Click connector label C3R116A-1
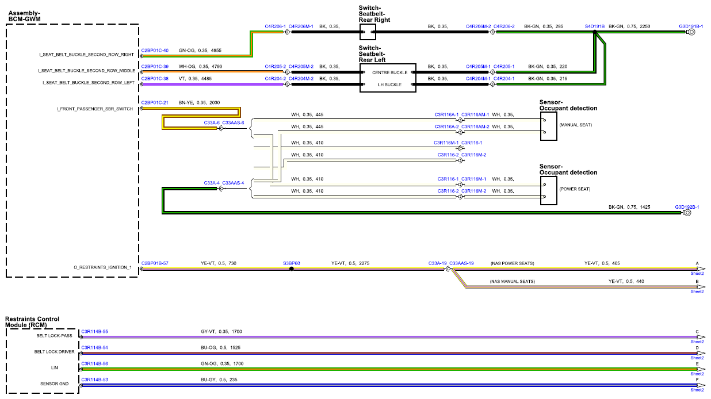The image size is (711, 399). click(447, 114)
